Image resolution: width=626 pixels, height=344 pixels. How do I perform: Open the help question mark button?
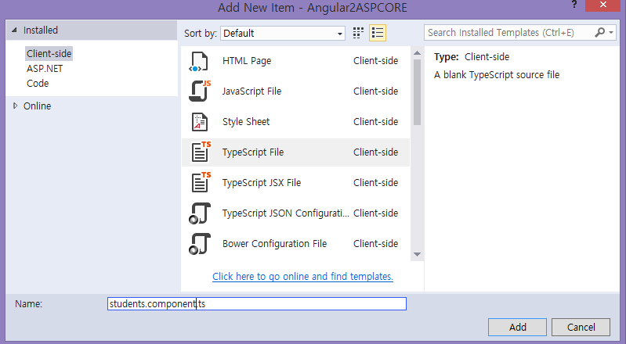[574, 5]
